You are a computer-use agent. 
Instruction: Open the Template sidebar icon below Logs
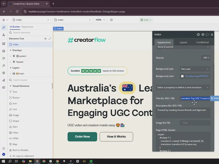4,87
